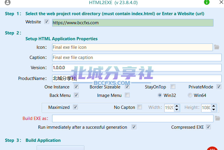Toggle Maximized checkbox
The height and width of the screenshot is (150, 224).
click(76, 107)
